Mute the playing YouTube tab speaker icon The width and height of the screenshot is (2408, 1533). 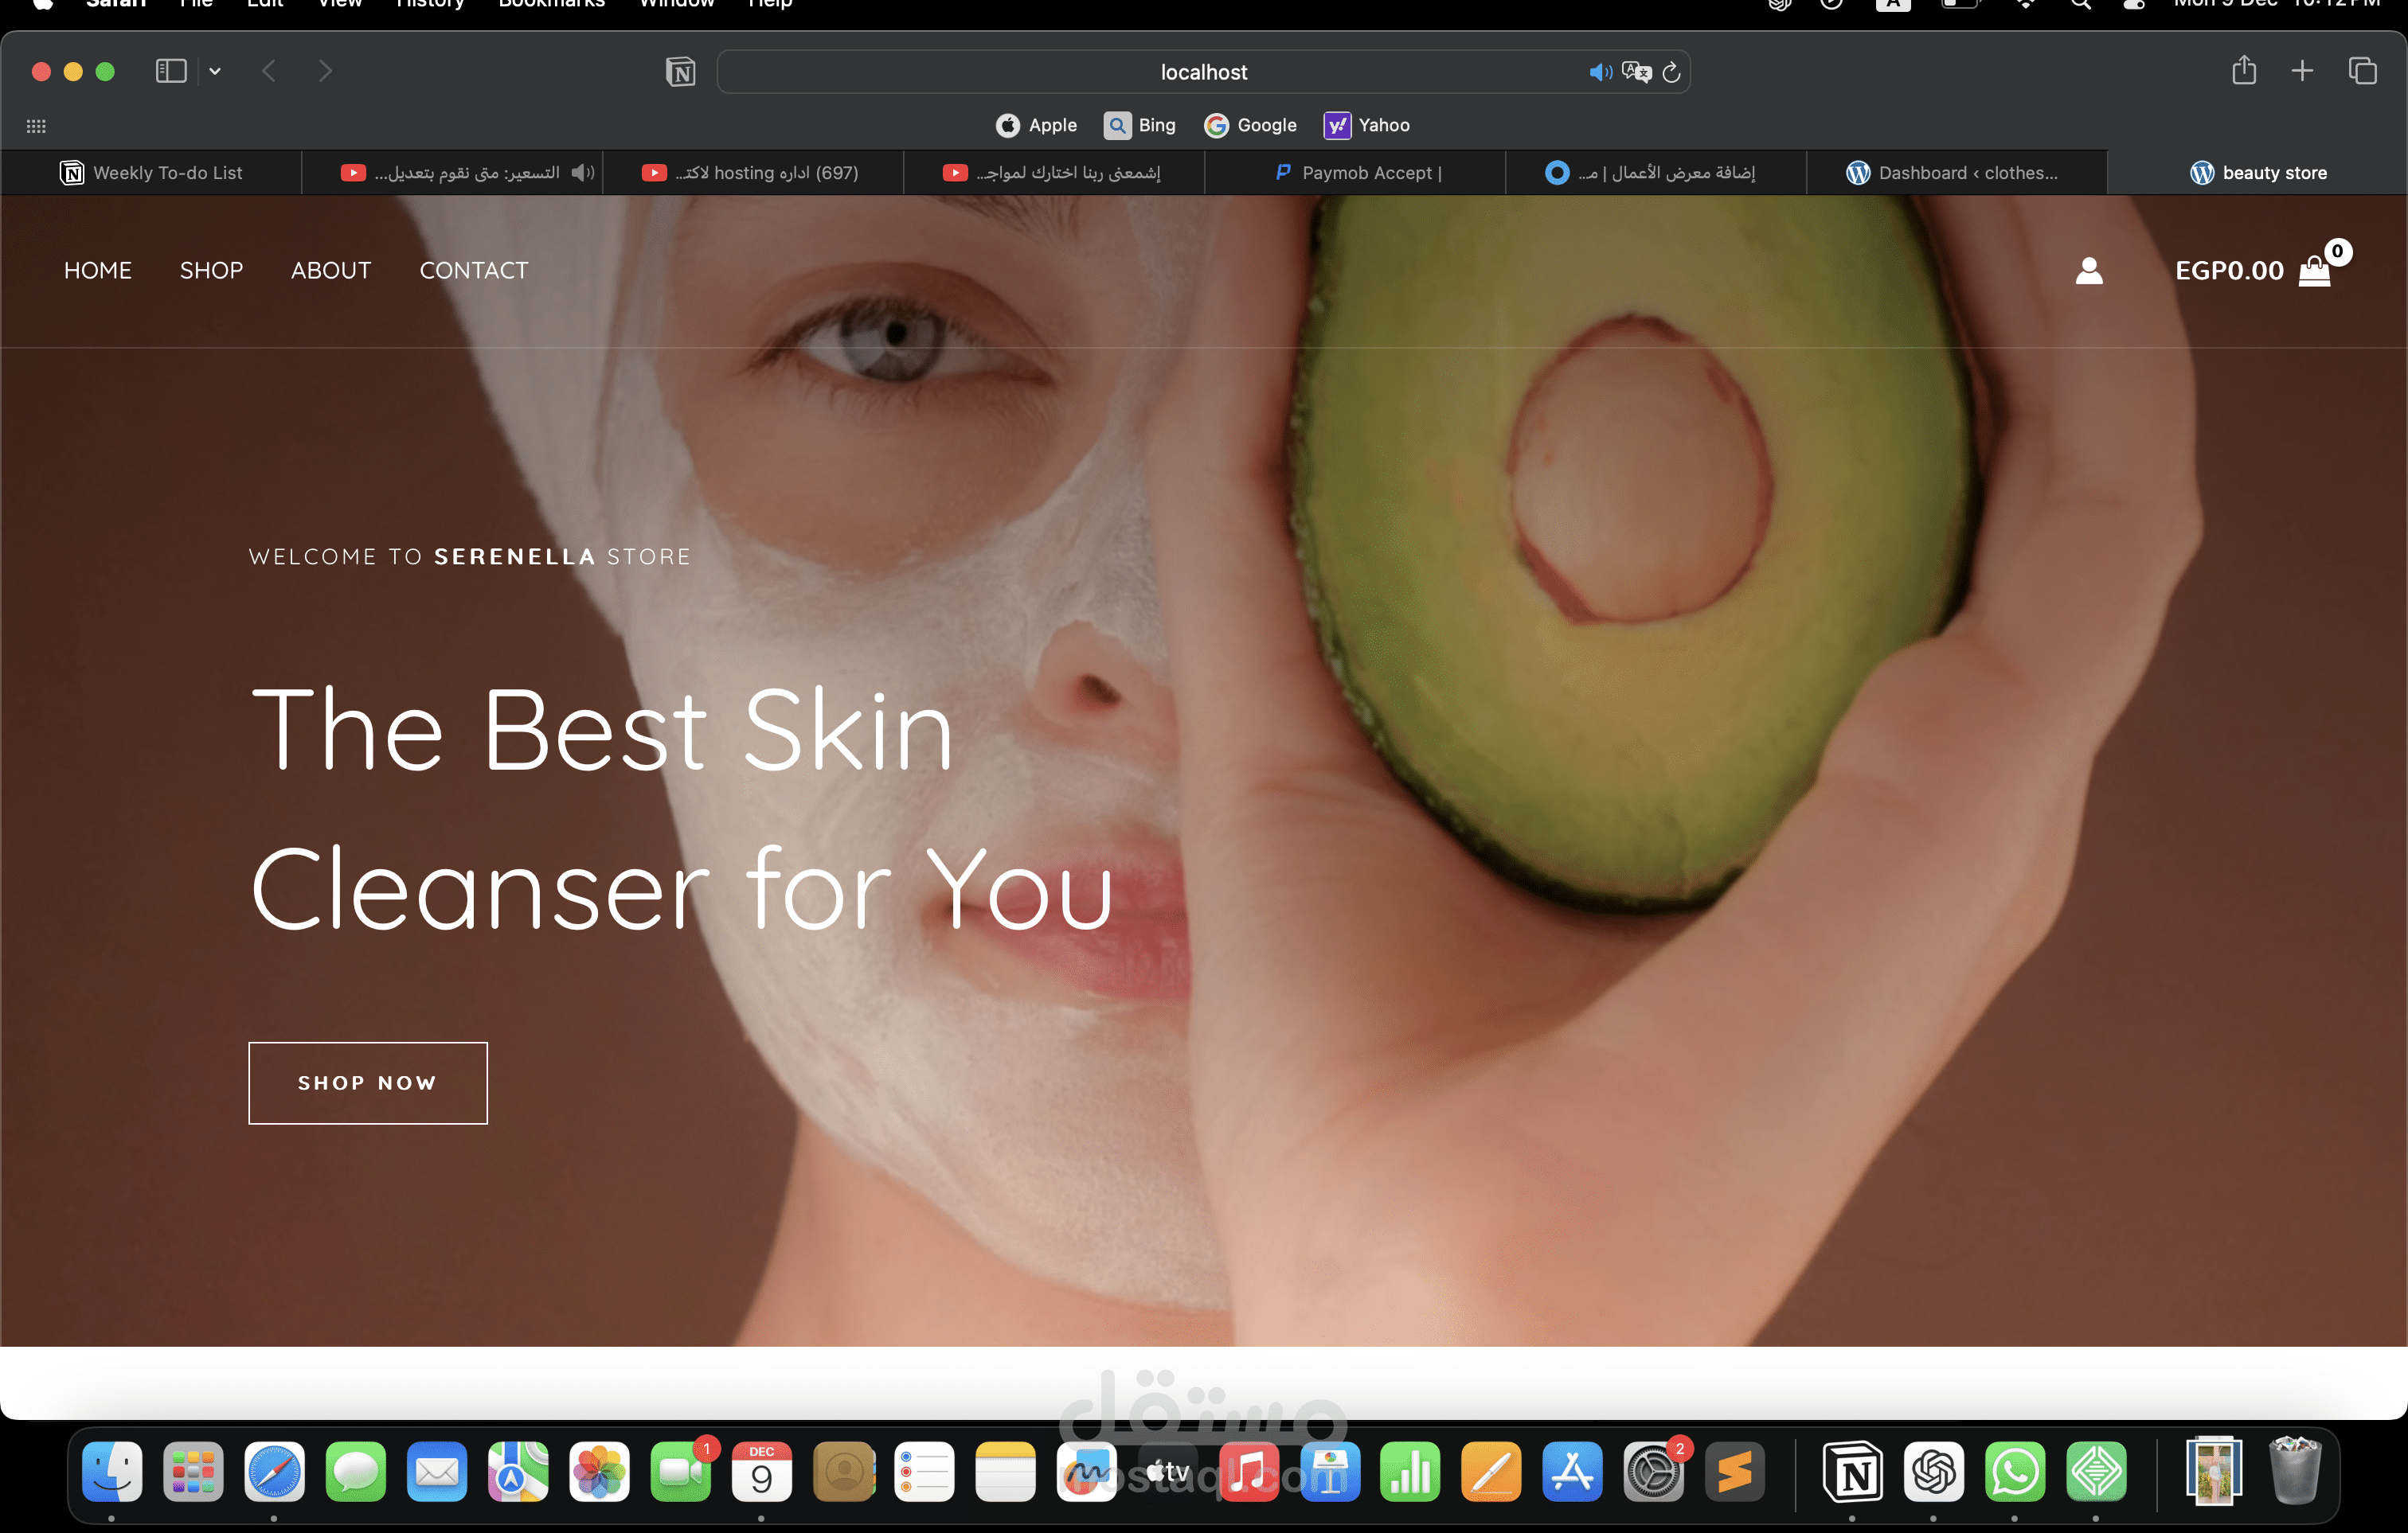tap(582, 173)
